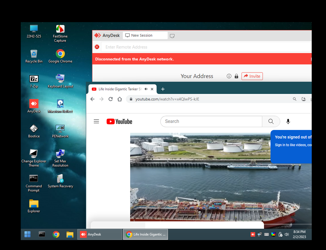
Task: Open a new Chrome tab
Action: (x=163, y=89)
